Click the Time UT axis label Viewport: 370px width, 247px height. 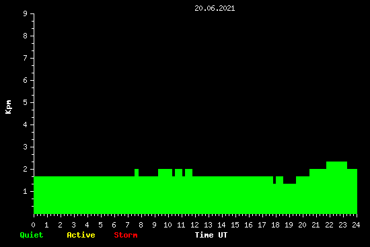point(211,235)
